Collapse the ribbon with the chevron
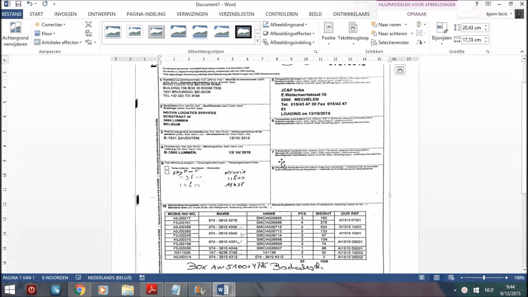The height and width of the screenshot is (297, 528). [522, 52]
